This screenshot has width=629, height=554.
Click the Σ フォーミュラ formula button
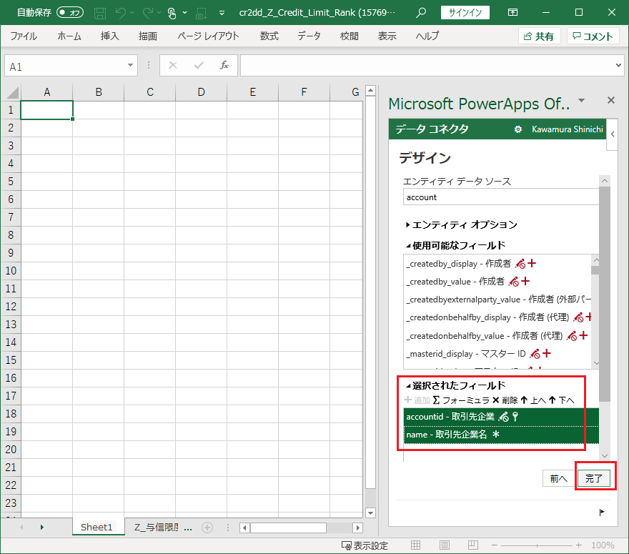(461, 400)
